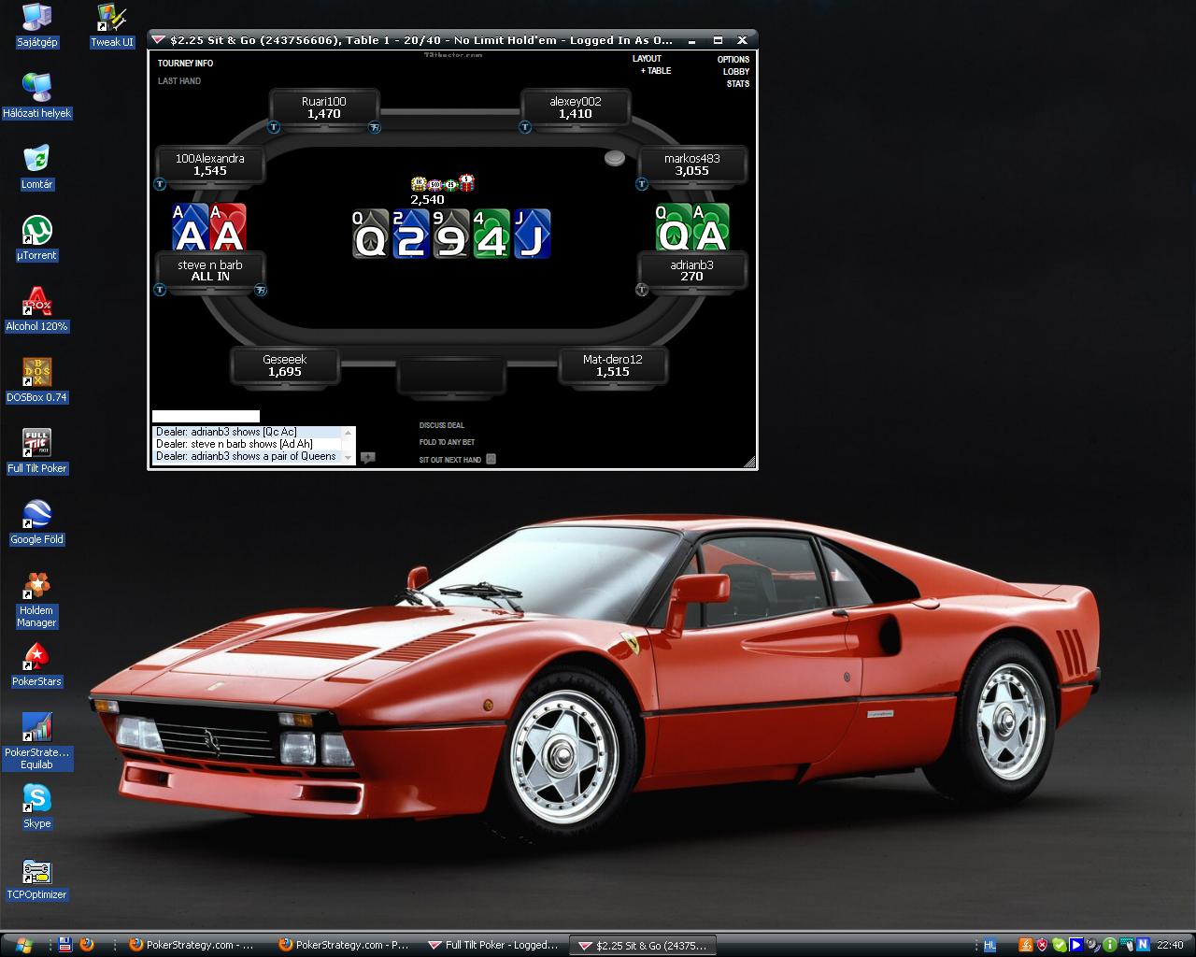This screenshot has width=1196, height=957.
Task: Open the Layout menu
Action: click(x=647, y=59)
